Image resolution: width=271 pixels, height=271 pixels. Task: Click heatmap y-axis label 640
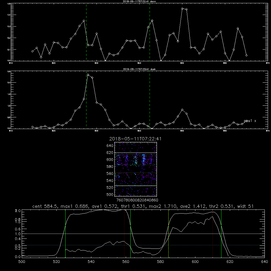pyautogui.click(x=110, y=146)
